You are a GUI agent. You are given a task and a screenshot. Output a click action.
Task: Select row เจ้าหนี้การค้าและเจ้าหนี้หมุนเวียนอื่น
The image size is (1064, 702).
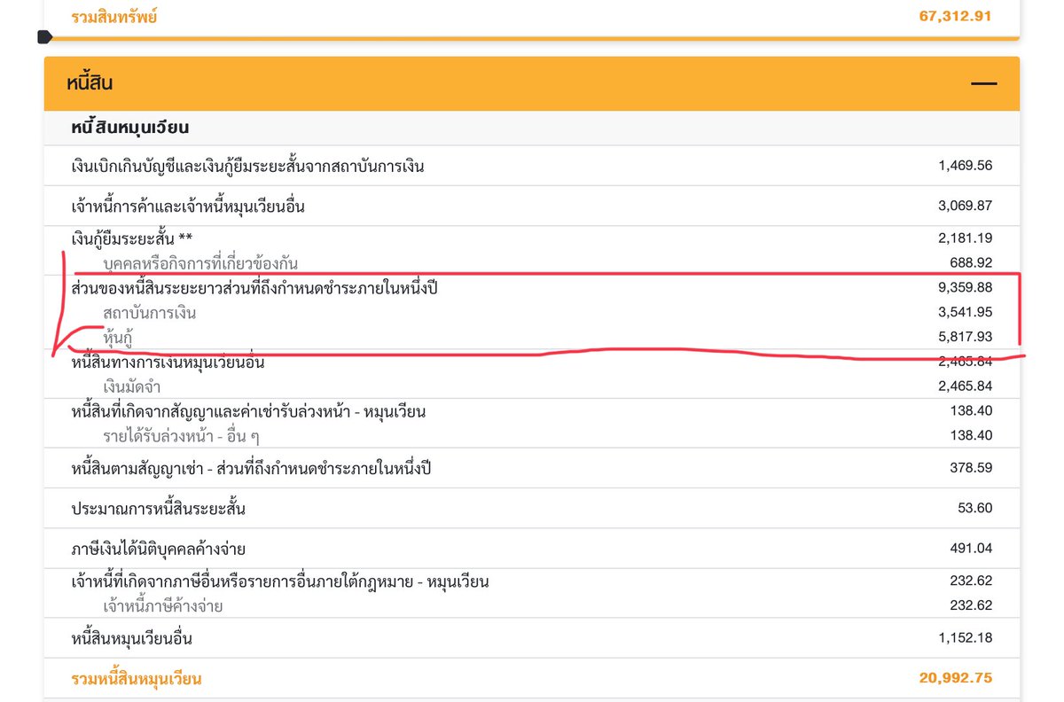click(x=532, y=207)
